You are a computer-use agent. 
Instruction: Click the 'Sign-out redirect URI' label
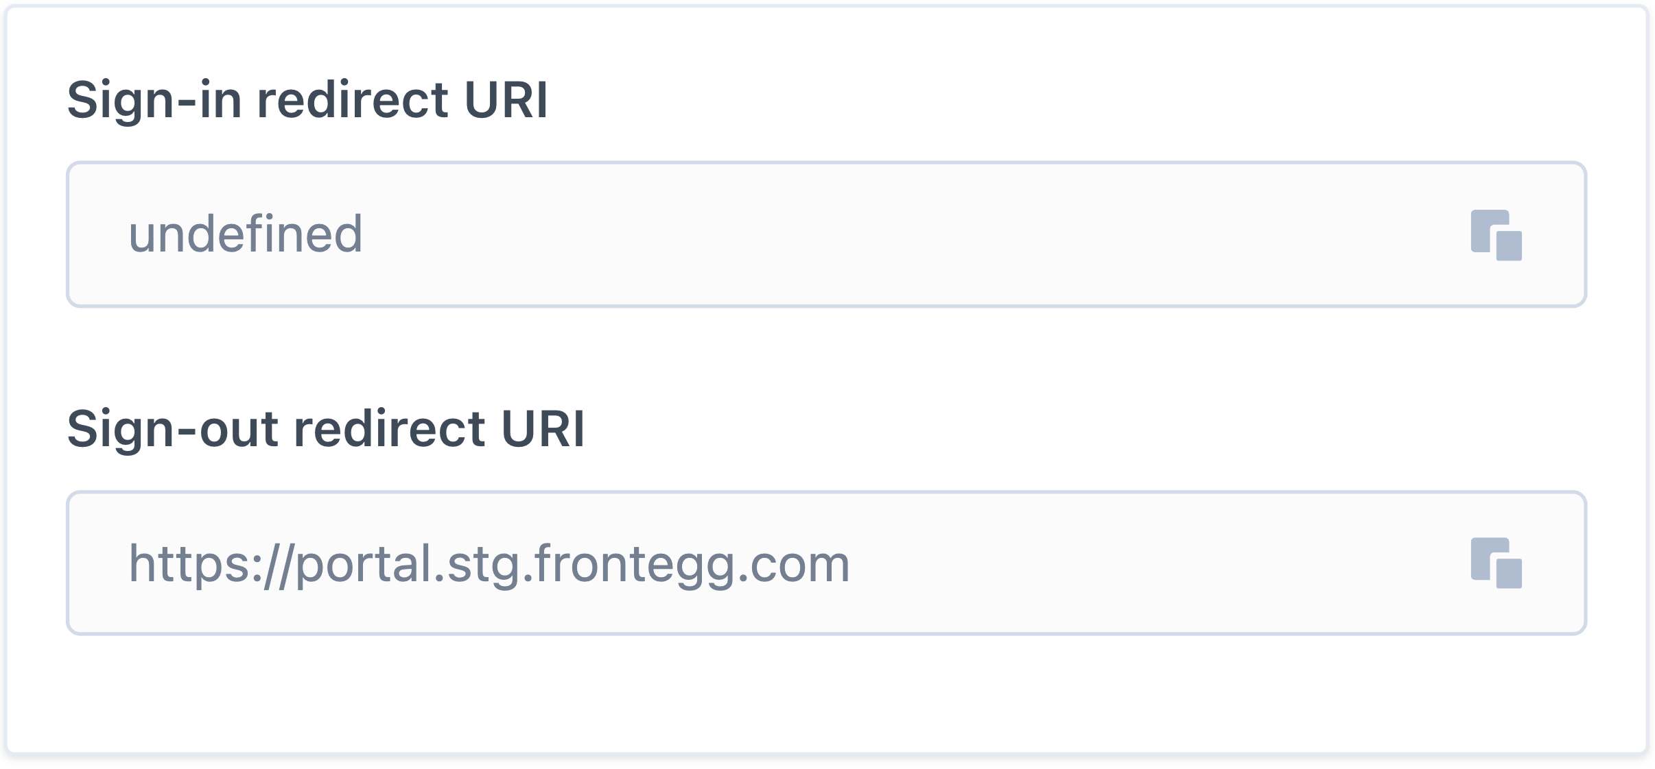point(325,429)
